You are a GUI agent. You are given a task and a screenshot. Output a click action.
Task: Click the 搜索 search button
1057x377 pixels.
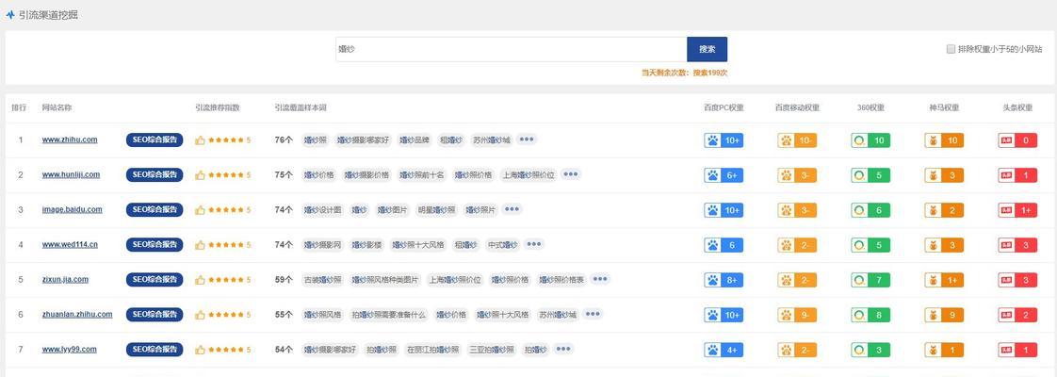click(x=707, y=49)
